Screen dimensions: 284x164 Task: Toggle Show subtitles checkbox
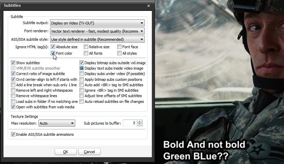point(13,63)
